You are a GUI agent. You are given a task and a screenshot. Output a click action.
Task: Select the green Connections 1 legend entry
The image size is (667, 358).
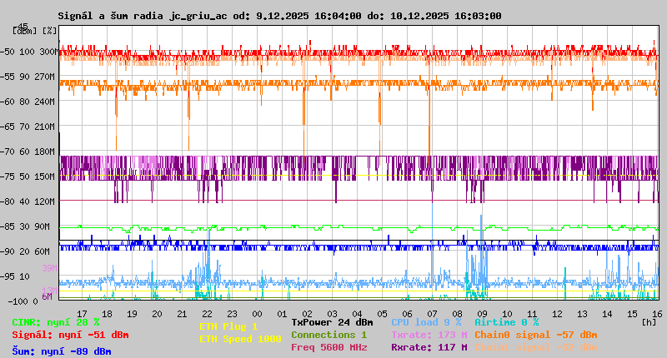(x=328, y=335)
